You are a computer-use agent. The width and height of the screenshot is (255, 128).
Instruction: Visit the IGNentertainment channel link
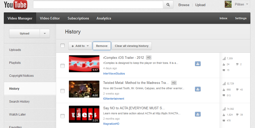click(114, 99)
